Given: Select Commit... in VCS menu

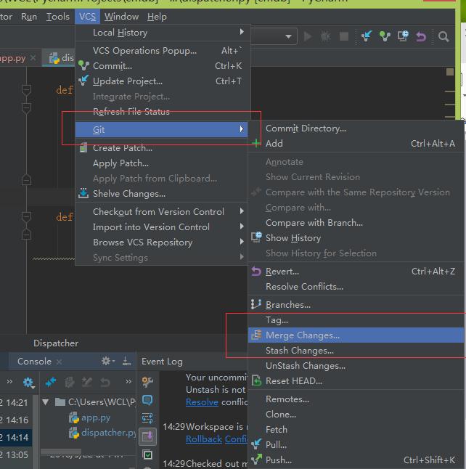Looking at the screenshot, I should tap(163, 66).
